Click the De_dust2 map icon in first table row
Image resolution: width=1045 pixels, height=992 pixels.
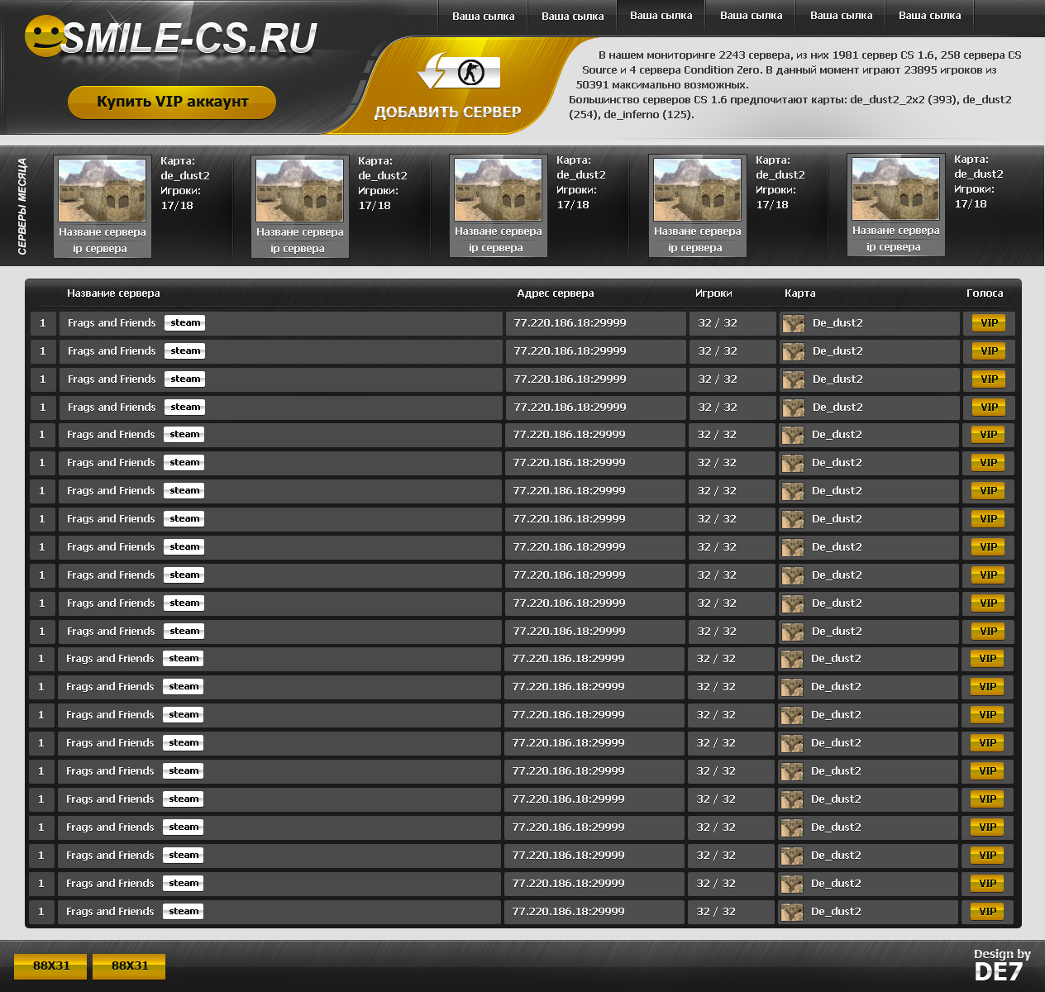click(x=794, y=323)
